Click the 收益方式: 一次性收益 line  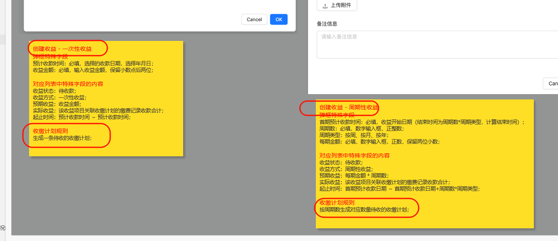(60, 97)
